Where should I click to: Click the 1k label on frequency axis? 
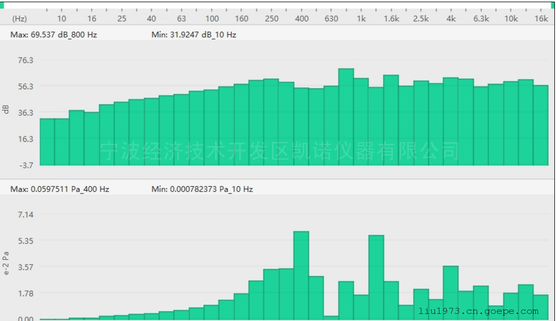(361, 19)
